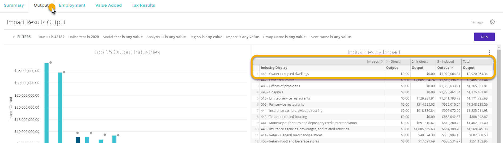
Task: Click the Industry Display column header
Action: click(274, 68)
